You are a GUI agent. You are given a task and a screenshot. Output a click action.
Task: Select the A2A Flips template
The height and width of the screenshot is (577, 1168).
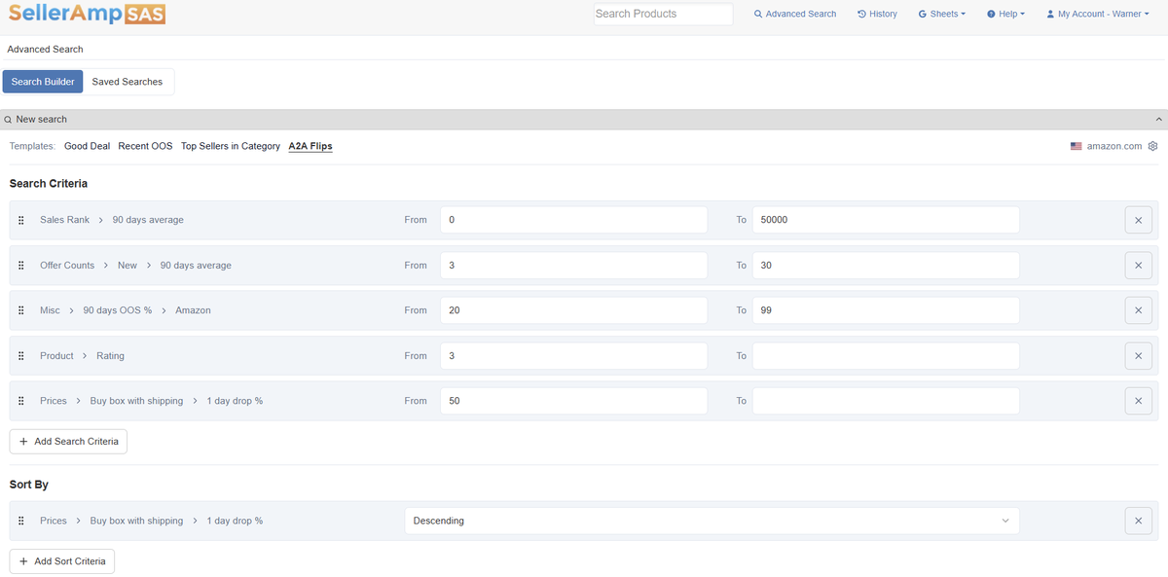point(310,146)
